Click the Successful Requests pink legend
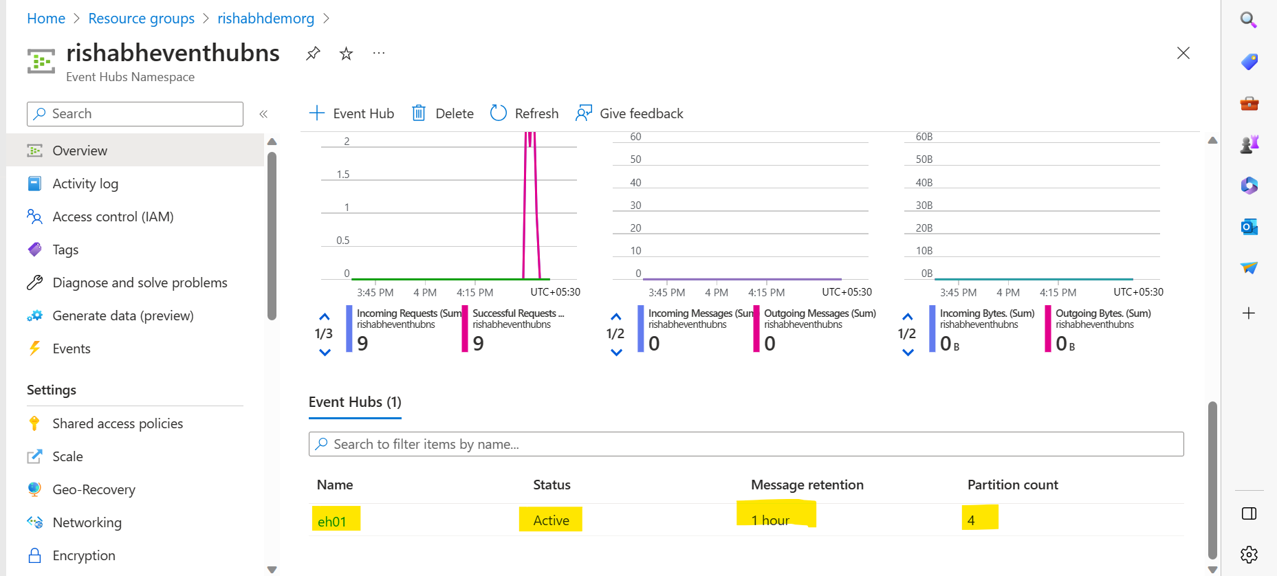Viewport: 1277px width, 576px height. [465, 329]
